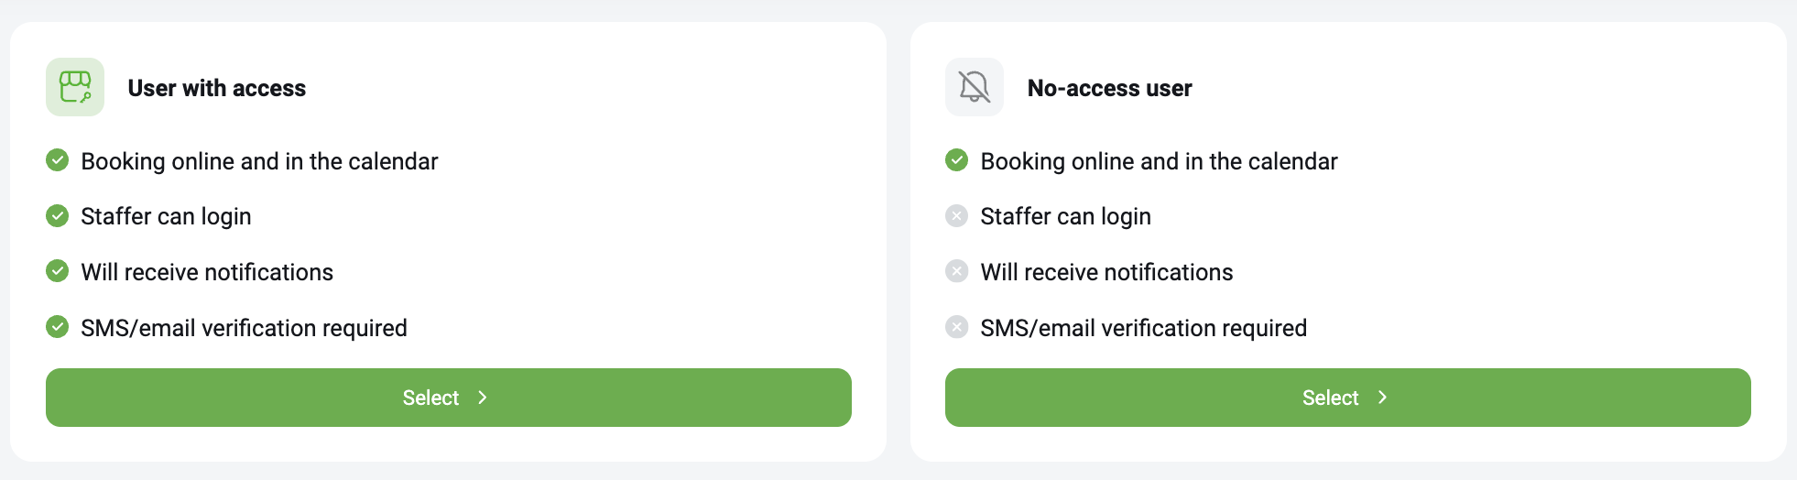Screen dimensions: 1797x480
Task: Click green check beside Booking online in User with access
Action: tap(58, 160)
